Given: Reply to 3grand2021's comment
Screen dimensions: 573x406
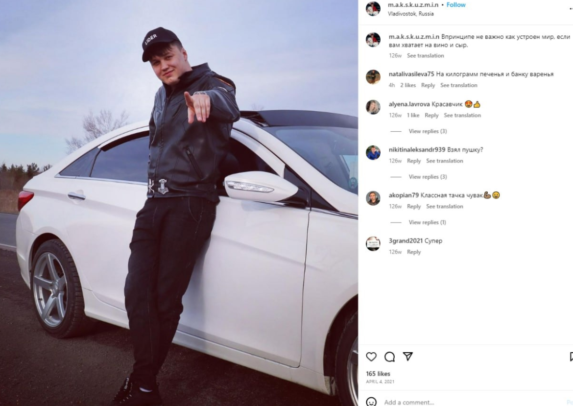Looking at the screenshot, I should tap(414, 252).
